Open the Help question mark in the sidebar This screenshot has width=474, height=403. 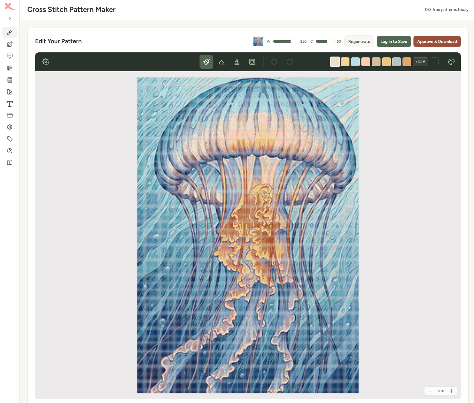[x=9, y=151]
